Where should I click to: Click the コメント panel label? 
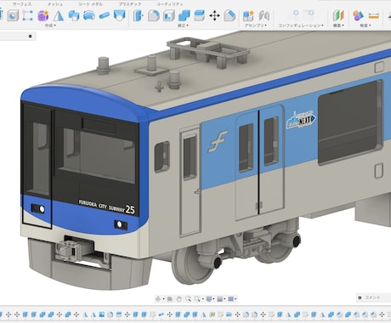[372, 297]
